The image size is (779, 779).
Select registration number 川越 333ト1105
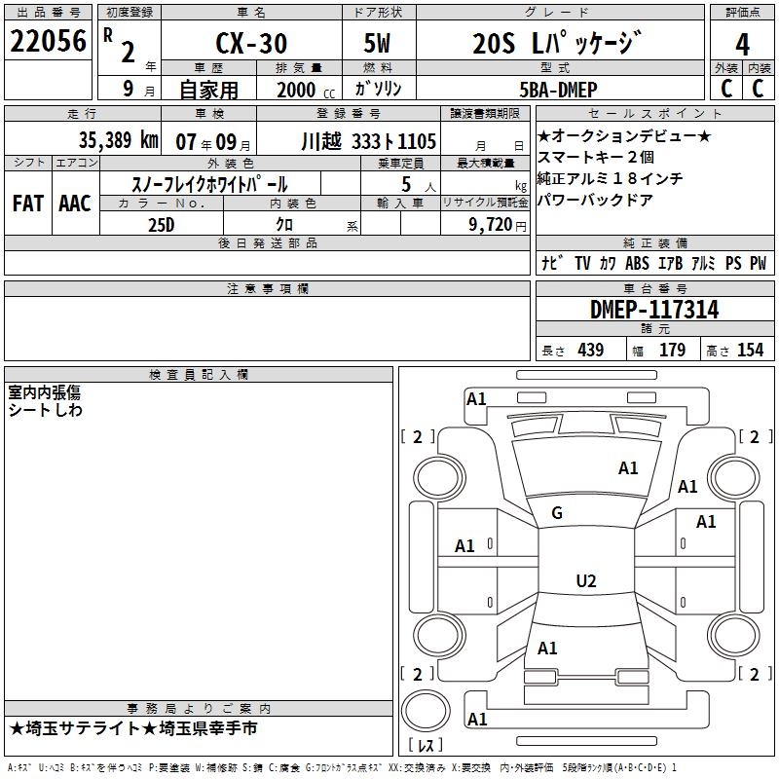coord(369,141)
